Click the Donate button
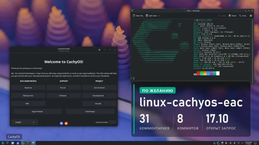259x145 pixels. 99,103
